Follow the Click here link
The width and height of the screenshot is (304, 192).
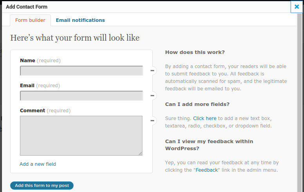click(205, 118)
